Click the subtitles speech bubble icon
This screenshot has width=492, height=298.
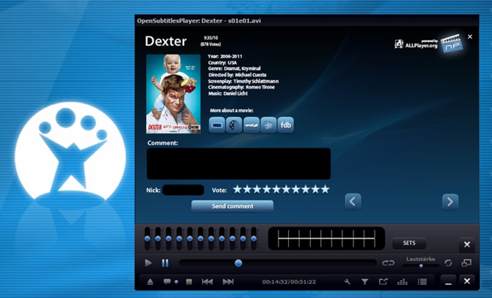[167, 282]
